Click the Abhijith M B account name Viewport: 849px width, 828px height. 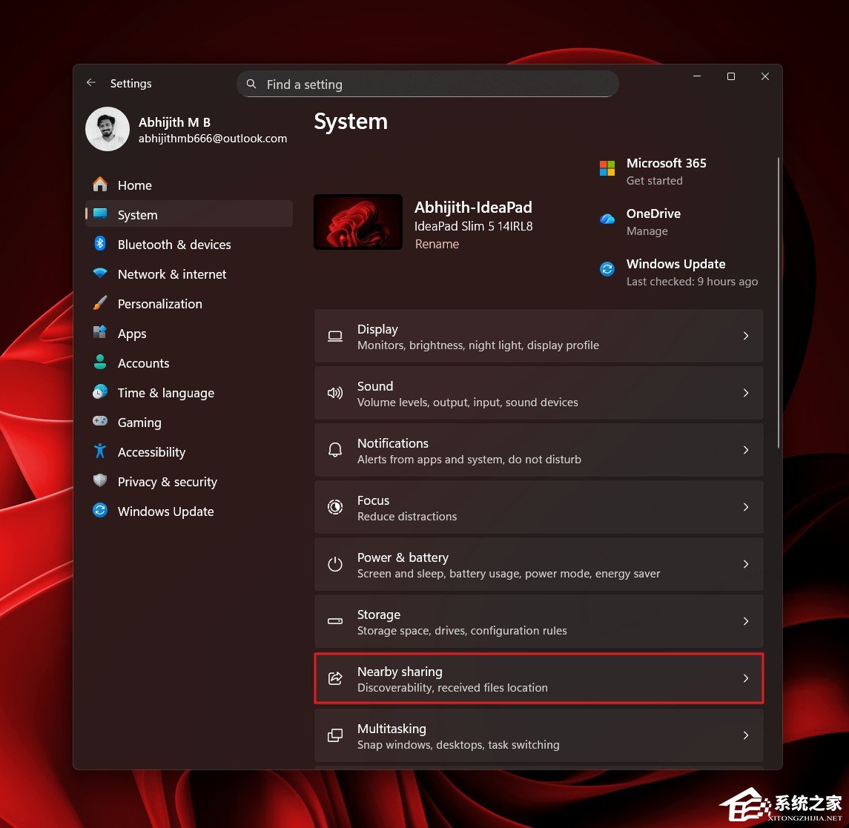coord(174,122)
